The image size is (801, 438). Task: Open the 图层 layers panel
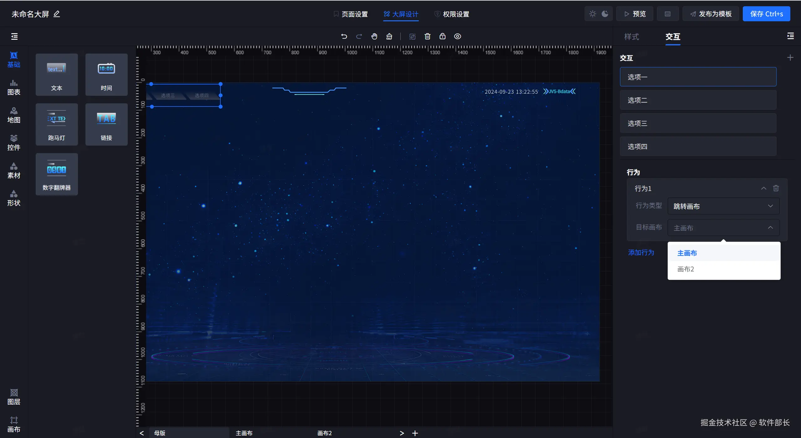[14, 397]
